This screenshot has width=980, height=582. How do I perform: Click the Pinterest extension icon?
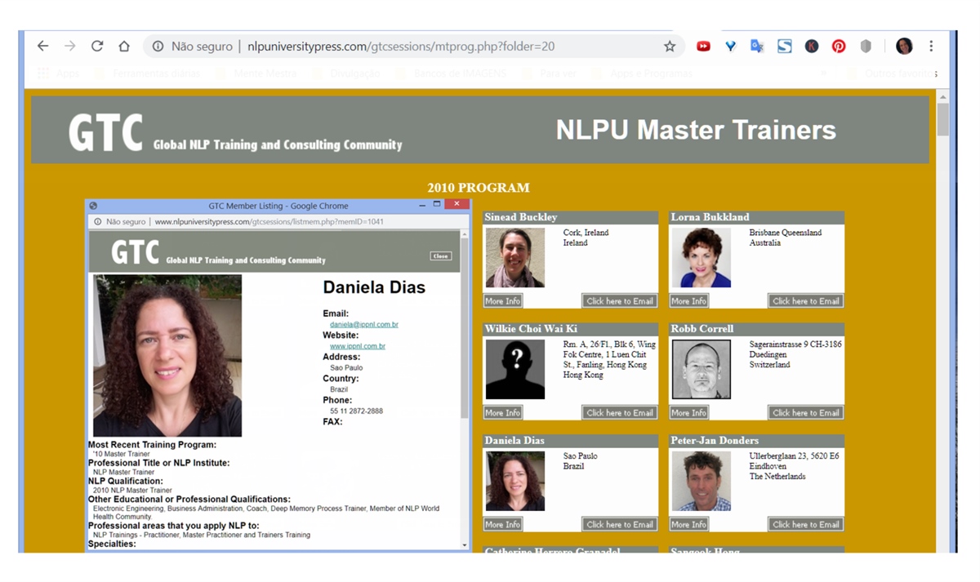pyautogui.click(x=839, y=47)
